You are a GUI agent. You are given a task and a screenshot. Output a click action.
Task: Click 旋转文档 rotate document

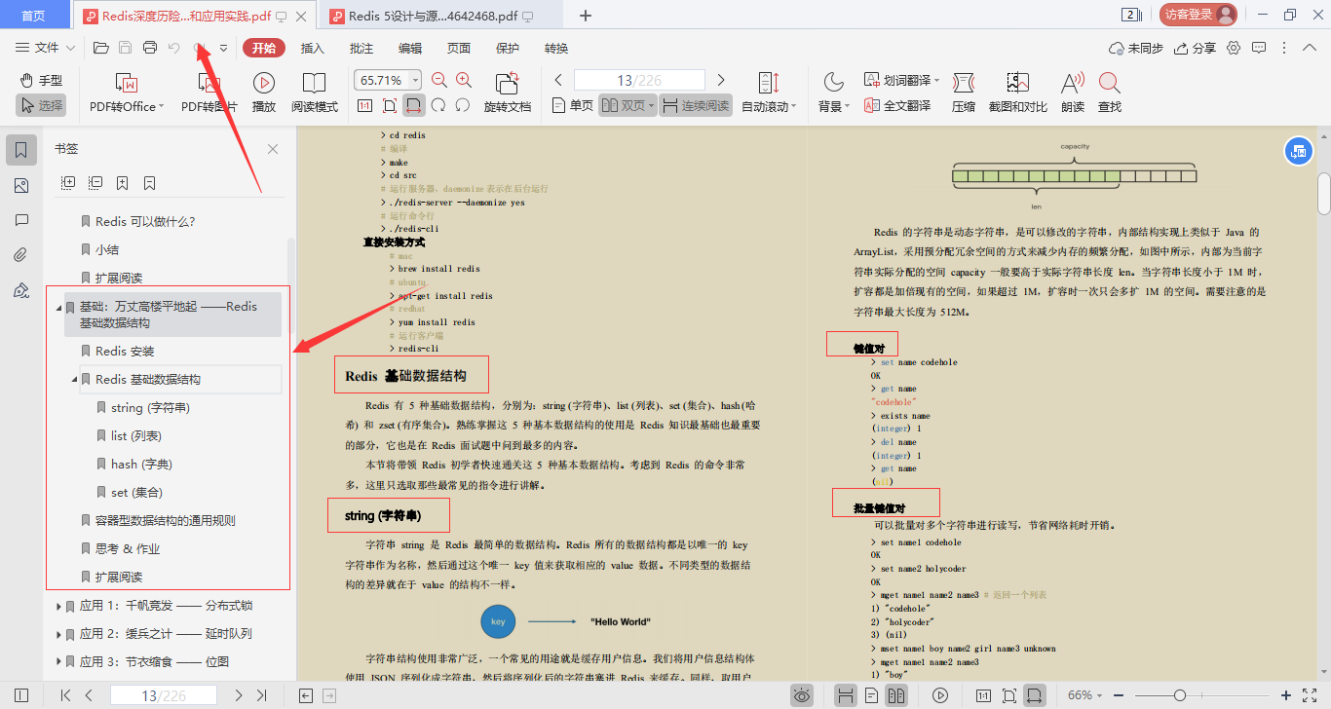pyautogui.click(x=507, y=93)
